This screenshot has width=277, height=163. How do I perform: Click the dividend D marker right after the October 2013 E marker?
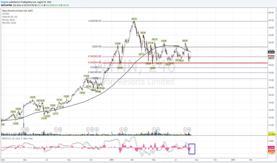(x=92, y=129)
